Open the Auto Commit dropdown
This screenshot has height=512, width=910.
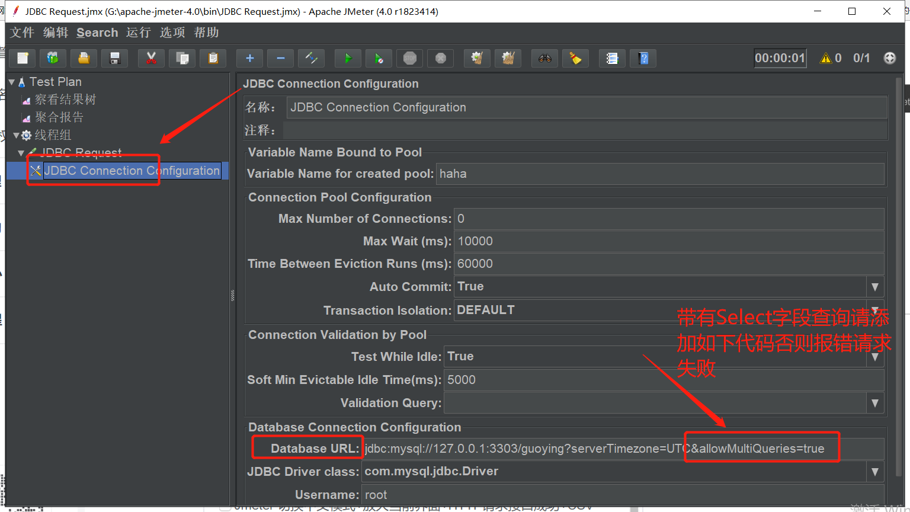pos(875,287)
